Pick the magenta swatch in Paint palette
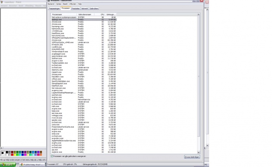272x167 pixels. point(25,155)
